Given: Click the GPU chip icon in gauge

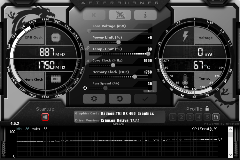Looking at the screenshot, I should 56,37.
